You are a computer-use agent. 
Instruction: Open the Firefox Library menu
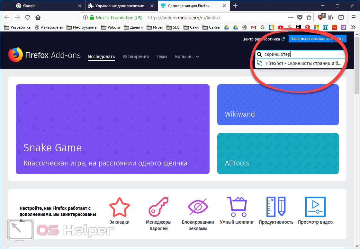[x=331, y=17]
